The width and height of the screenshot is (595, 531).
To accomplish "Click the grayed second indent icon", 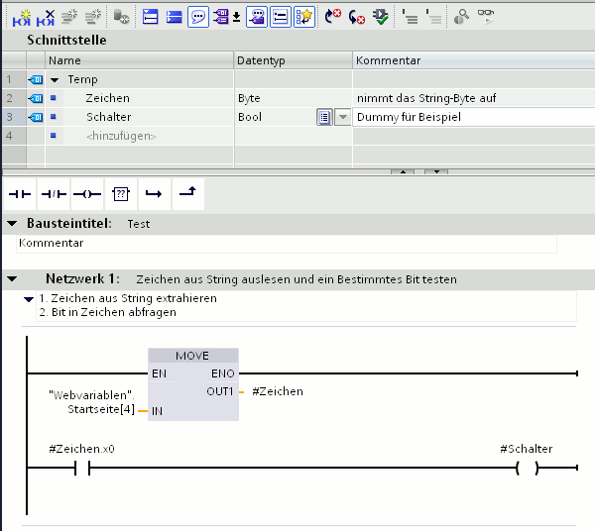I will 433,17.
